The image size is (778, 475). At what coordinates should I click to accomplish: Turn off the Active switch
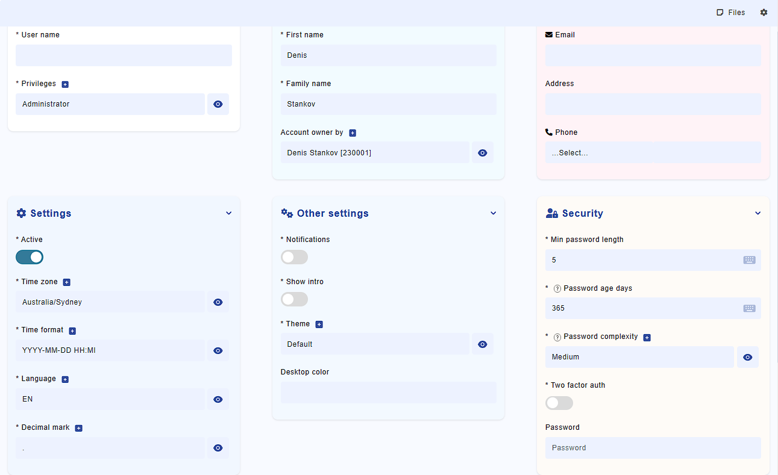[30, 258]
